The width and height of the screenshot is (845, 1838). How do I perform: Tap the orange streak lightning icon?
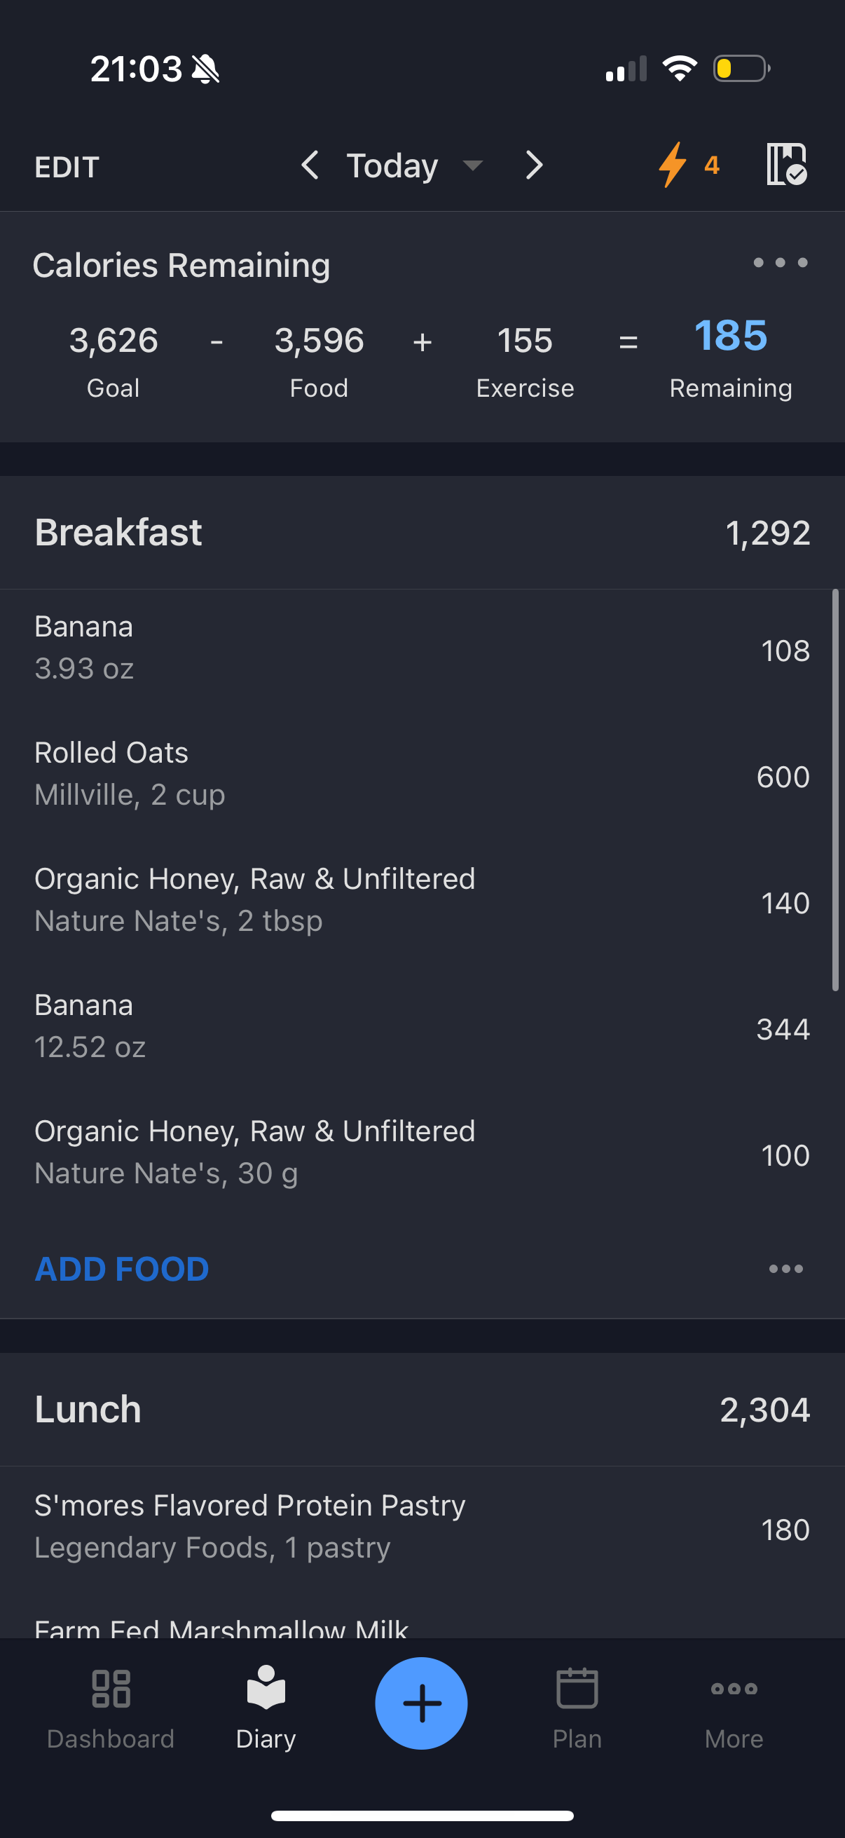point(673,165)
